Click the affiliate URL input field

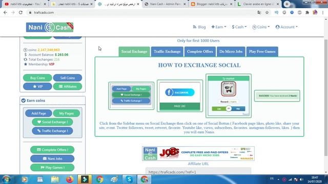click(x=198, y=172)
